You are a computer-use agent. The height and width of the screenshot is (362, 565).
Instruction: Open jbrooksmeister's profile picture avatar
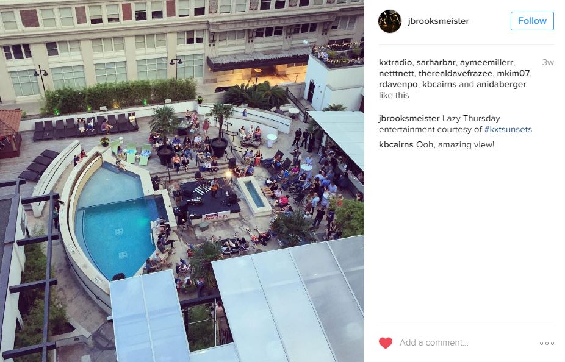(x=389, y=21)
